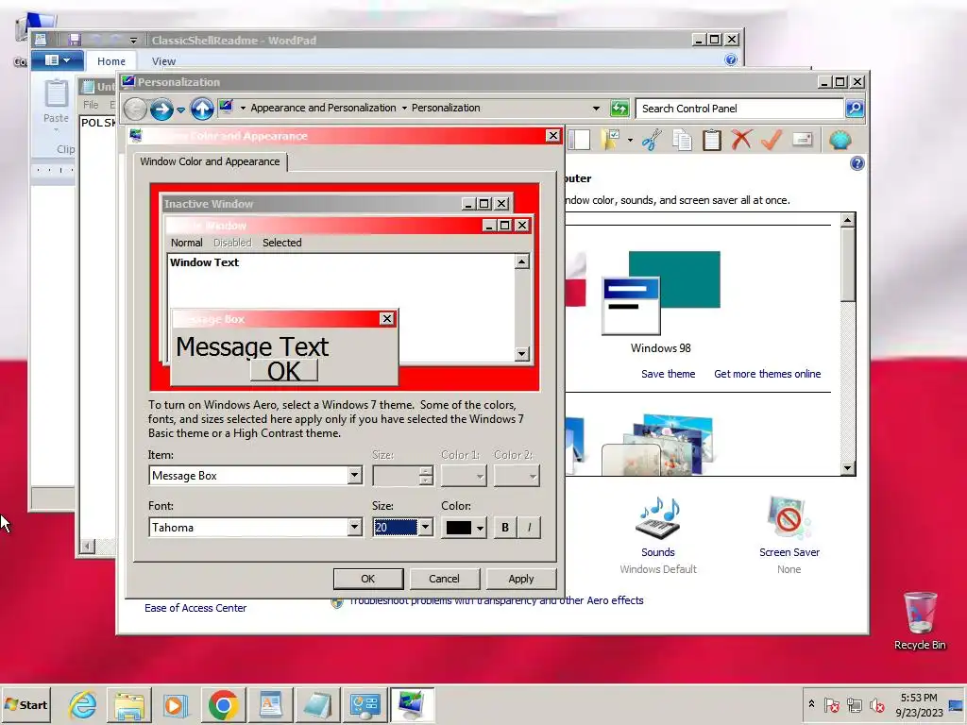This screenshot has height=725, width=967.
Task: Click the Selected item in the preview menu
Action: [x=281, y=243]
